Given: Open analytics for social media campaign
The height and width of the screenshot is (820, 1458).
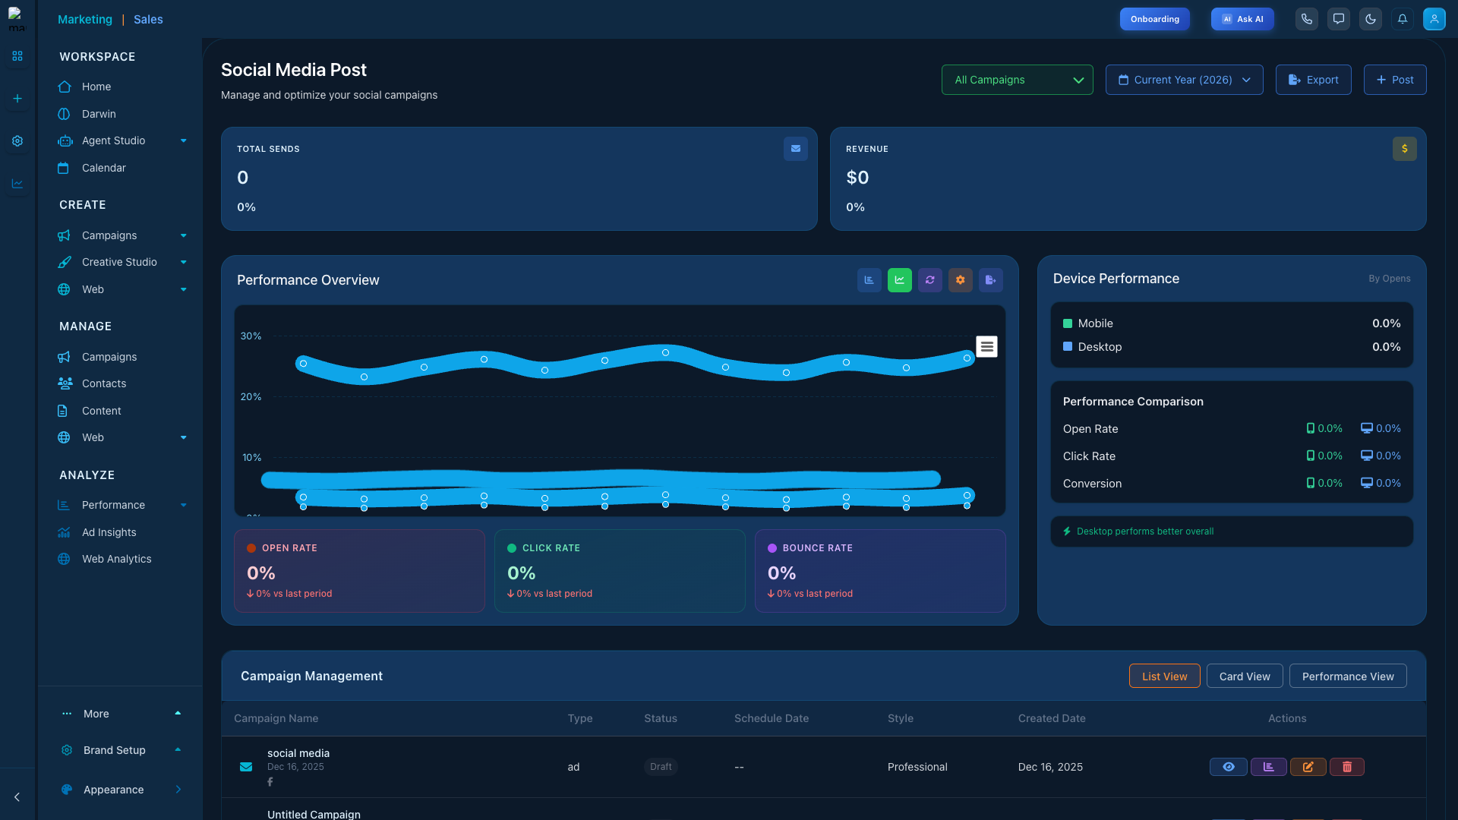Looking at the screenshot, I should 1269,767.
